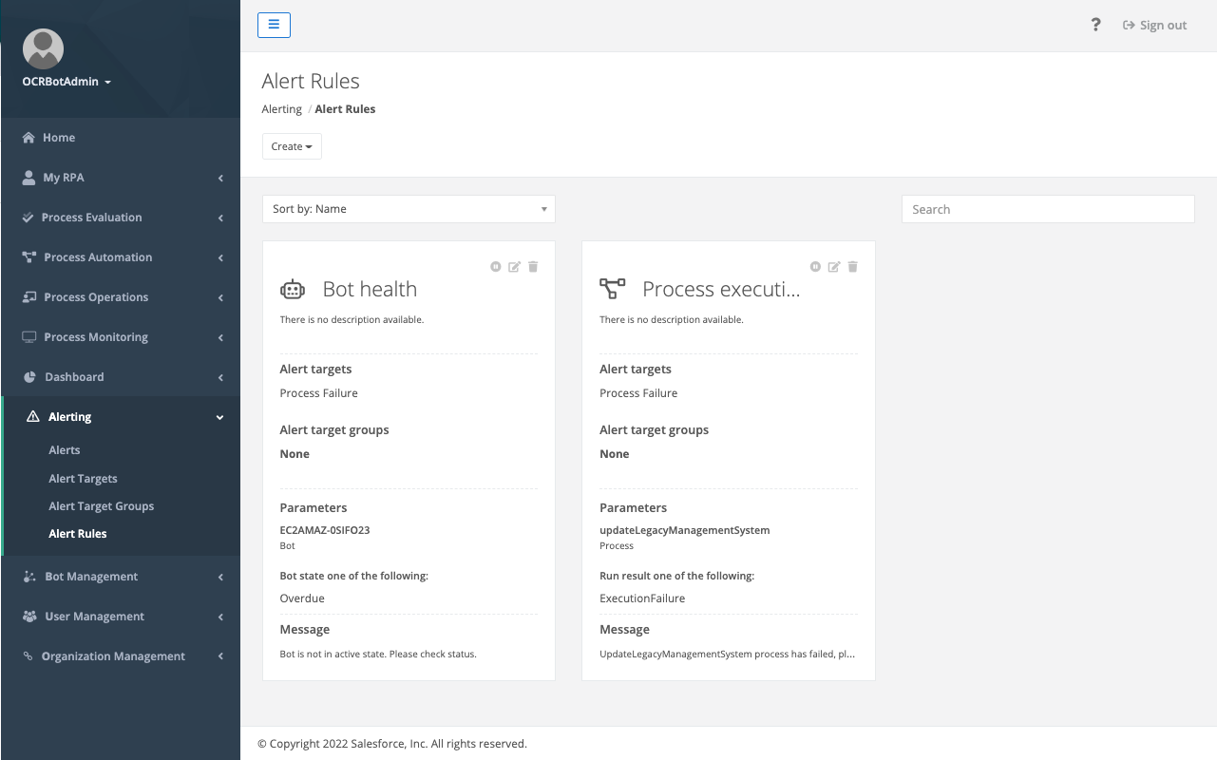Screen dimensions: 1217x760
Task: Open the Create dropdown button
Action: [291, 146]
